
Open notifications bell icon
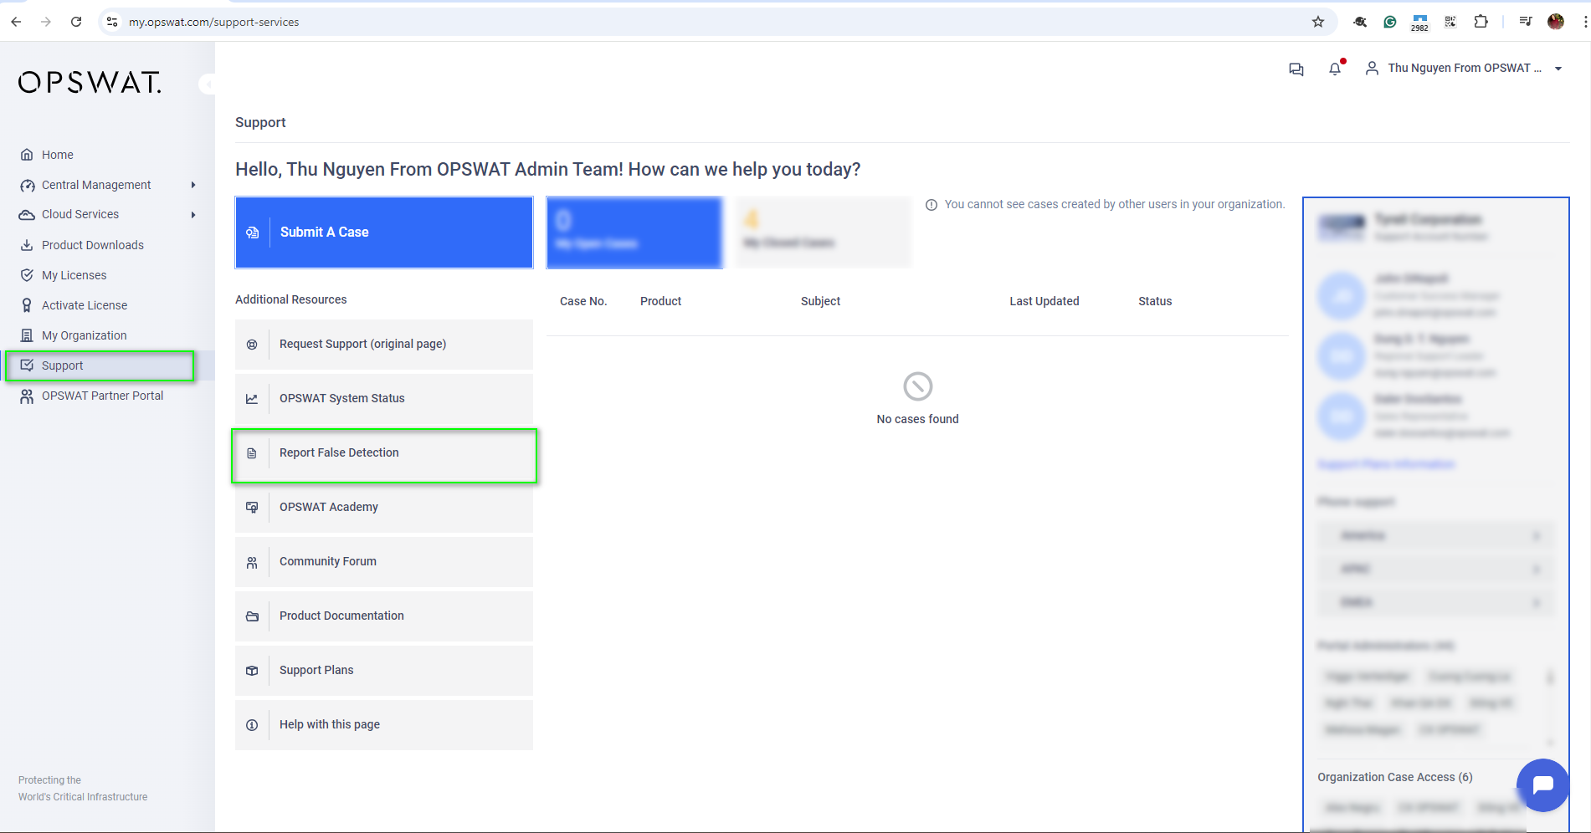1335,69
